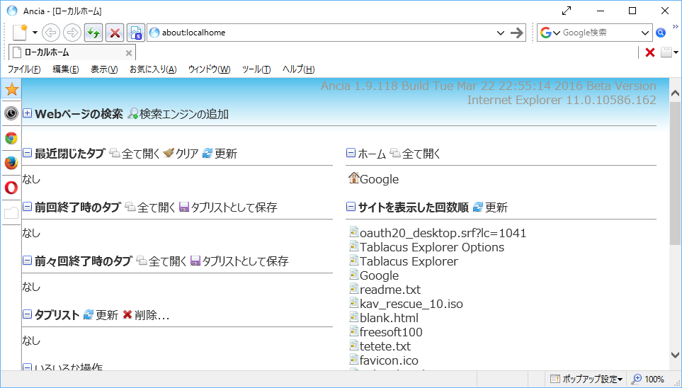This screenshot has width=682, height=388.
Task: Click 削除... in the タブリスト section
Action: (x=152, y=315)
